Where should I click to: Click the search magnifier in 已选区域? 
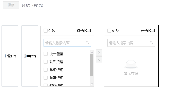tap(151, 43)
